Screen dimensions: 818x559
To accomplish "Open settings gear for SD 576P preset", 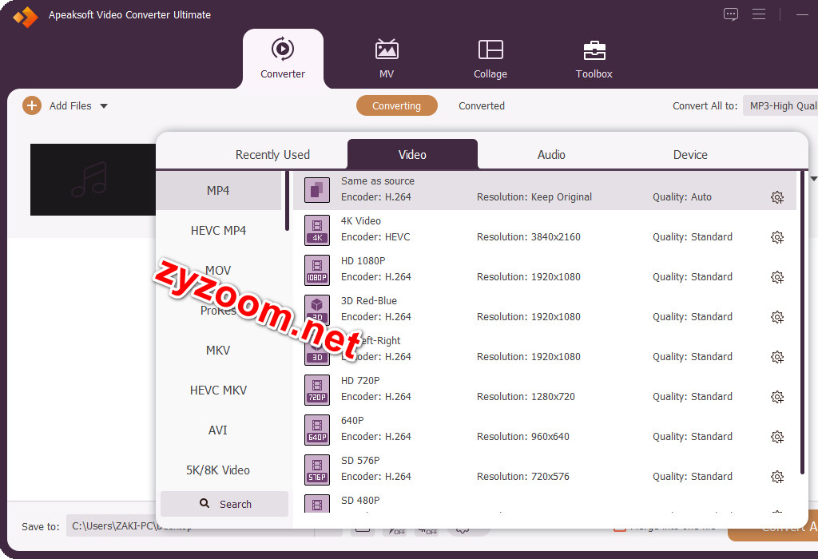I will 777,477.
